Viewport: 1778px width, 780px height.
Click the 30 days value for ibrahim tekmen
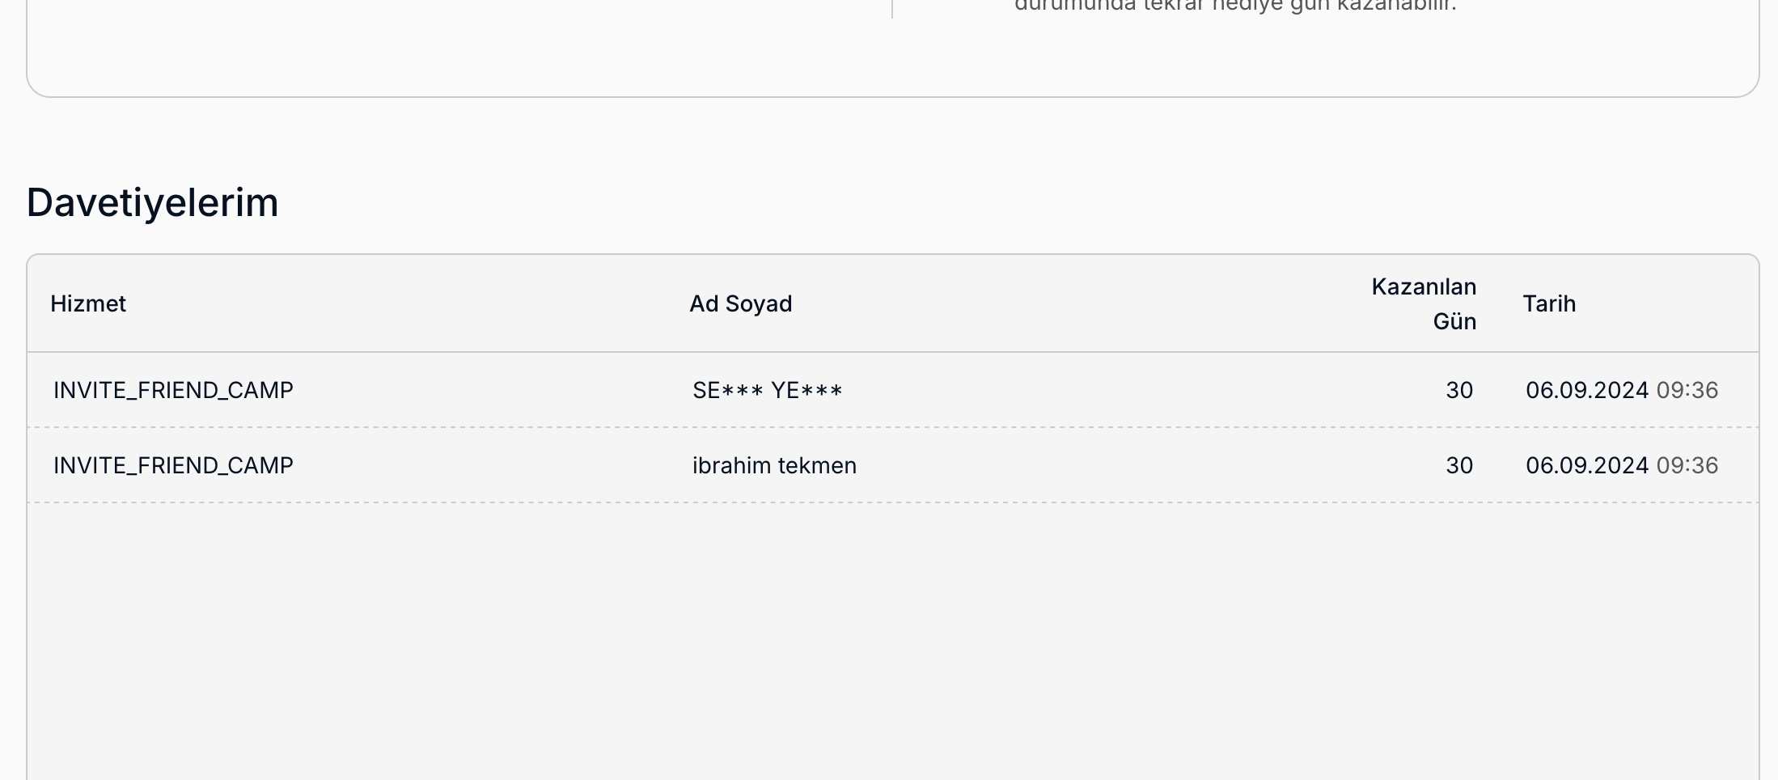tap(1459, 465)
